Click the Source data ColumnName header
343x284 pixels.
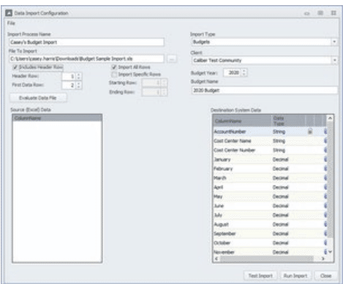click(x=57, y=118)
